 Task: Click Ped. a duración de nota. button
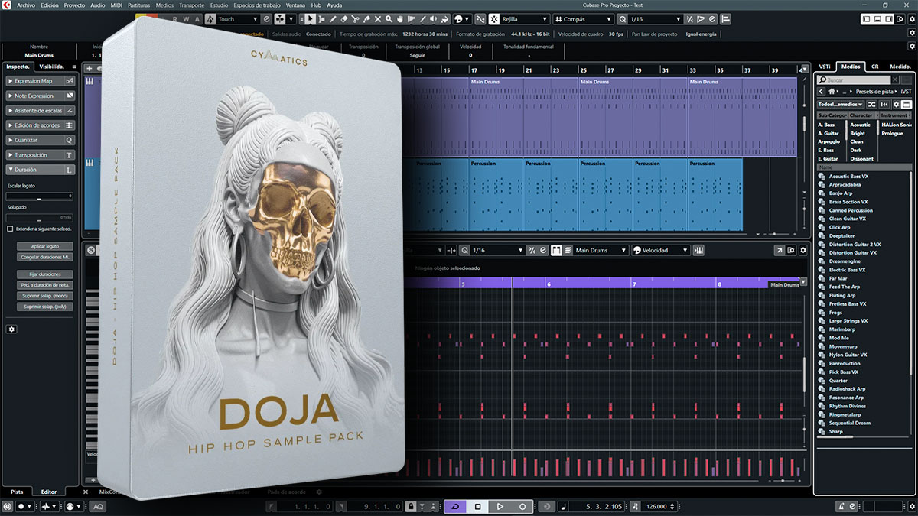click(x=45, y=285)
